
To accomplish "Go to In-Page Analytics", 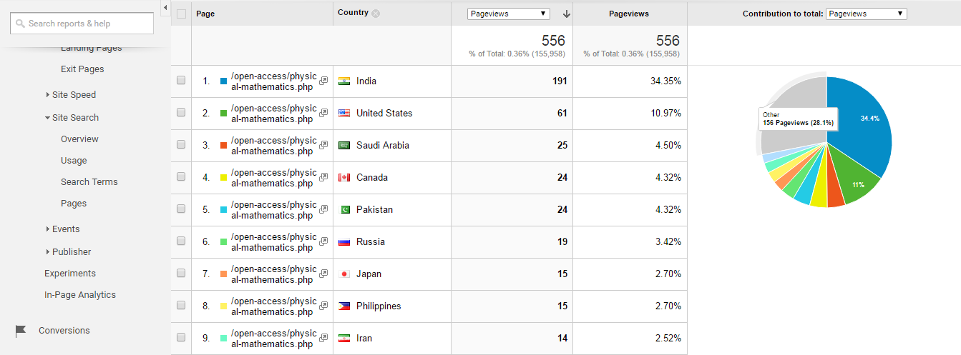I will tap(79, 295).
